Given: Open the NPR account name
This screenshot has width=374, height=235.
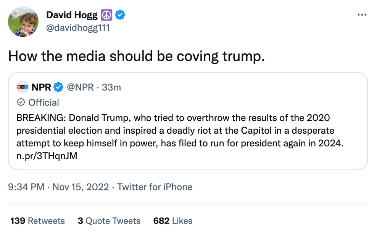Looking at the screenshot, I should coord(41,87).
